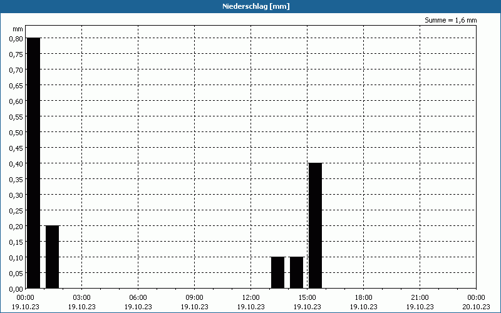Click the 0,80 mm bar at 00:00
Image resolution: width=501 pixels, height=313 pixels.
coord(34,163)
